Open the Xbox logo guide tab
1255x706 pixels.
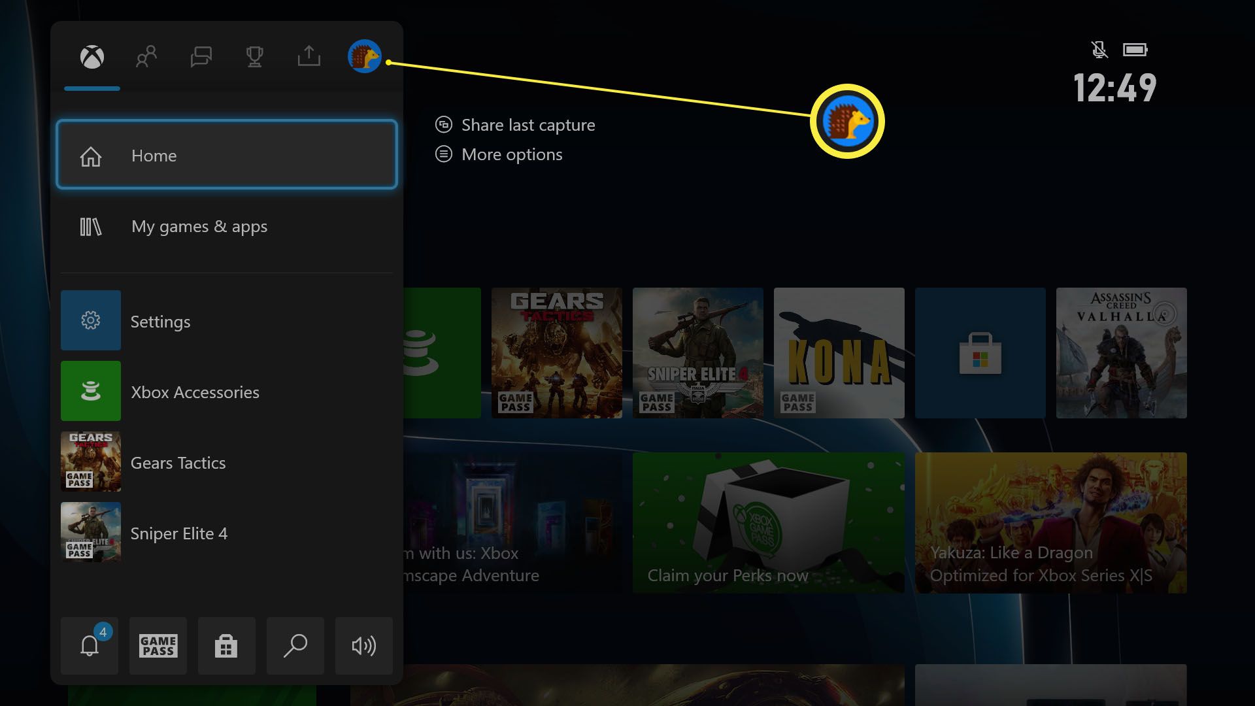92,57
